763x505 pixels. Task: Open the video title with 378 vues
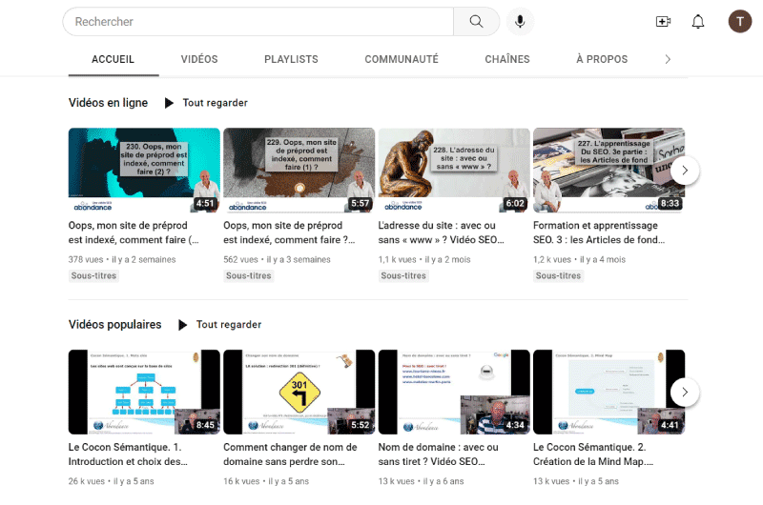point(134,232)
